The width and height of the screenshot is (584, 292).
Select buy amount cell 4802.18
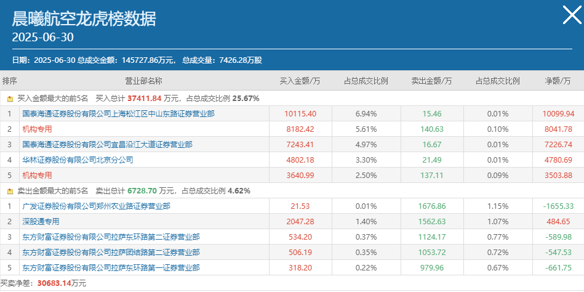coord(300,160)
